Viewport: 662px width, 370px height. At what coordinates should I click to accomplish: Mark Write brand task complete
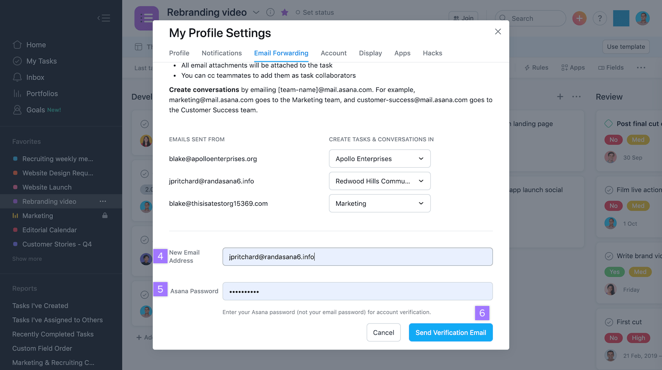point(609,256)
